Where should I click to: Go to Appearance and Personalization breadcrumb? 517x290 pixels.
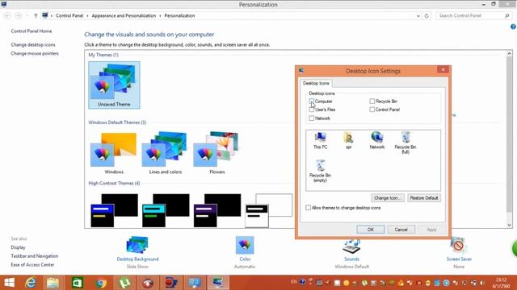[124, 16]
